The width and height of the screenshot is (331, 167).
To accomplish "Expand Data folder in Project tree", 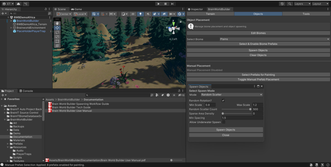I will coord(8,130).
